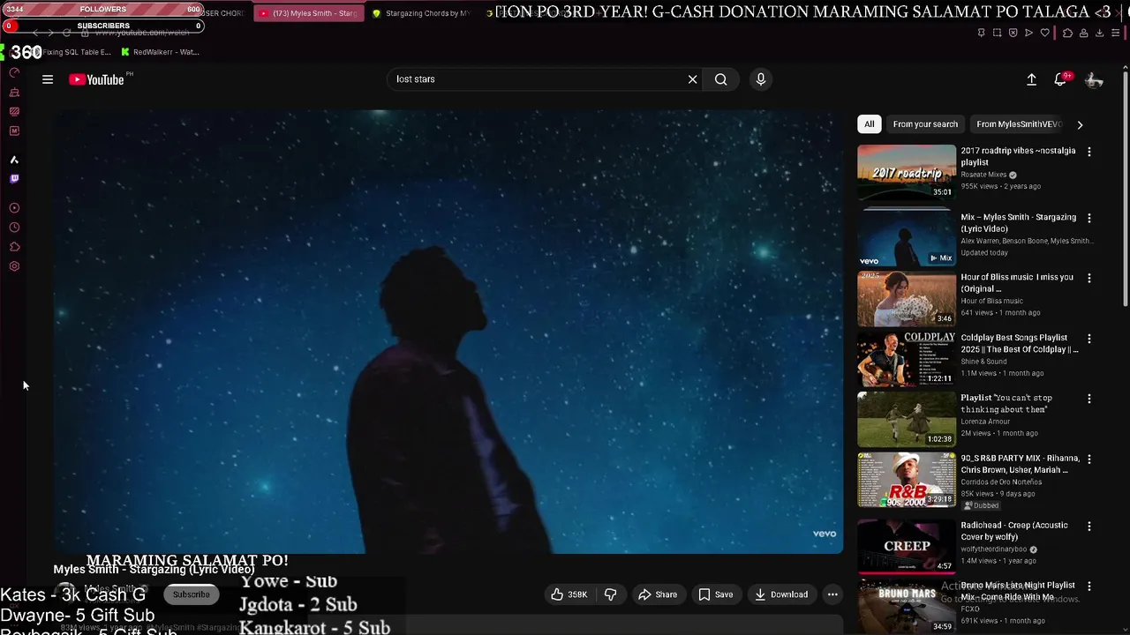Screen dimensions: 1130x635
Task: Reload the page in browser toolbar
Action: click(x=66, y=33)
